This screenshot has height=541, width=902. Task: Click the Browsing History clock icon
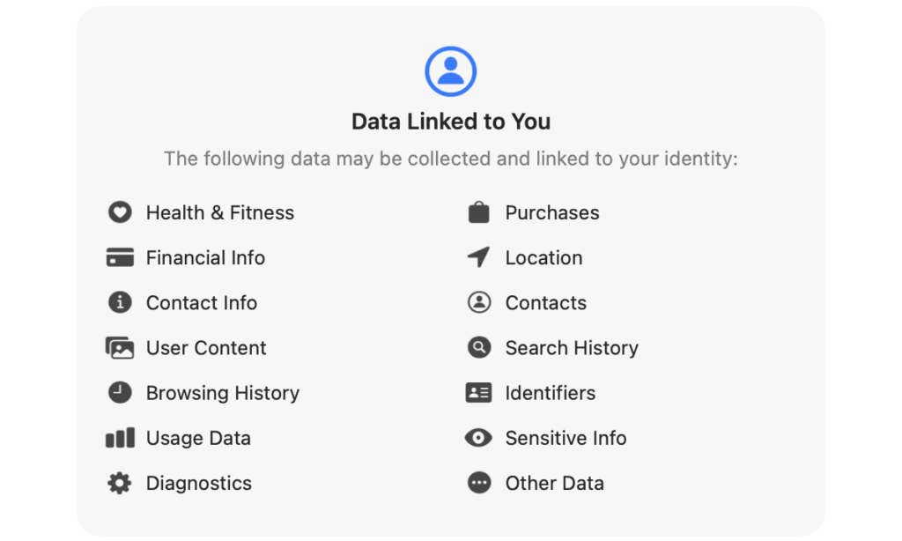coord(120,392)
